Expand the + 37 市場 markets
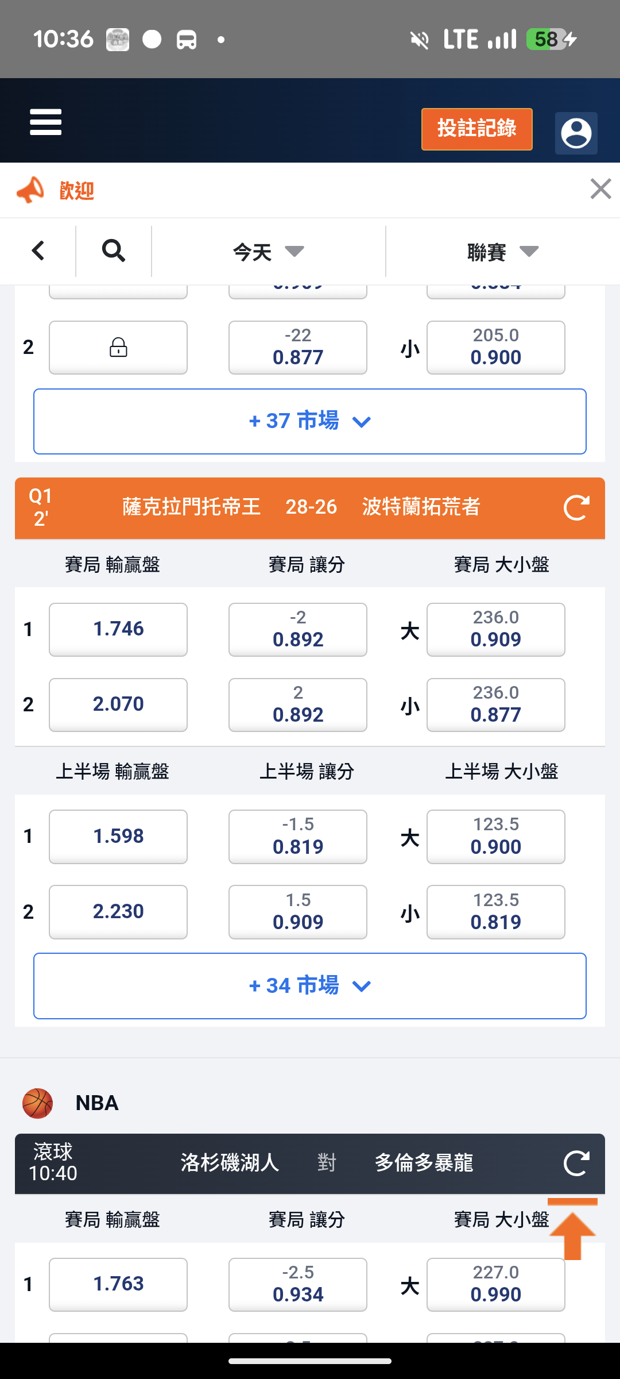This screenshot has width=620, height=1379. click(x=310, y=421)
